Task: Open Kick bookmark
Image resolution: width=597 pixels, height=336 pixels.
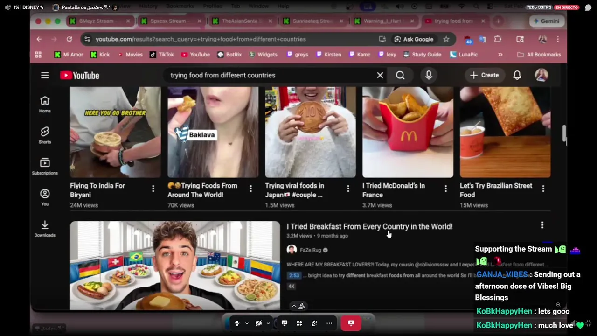Action: coord(100,55)
